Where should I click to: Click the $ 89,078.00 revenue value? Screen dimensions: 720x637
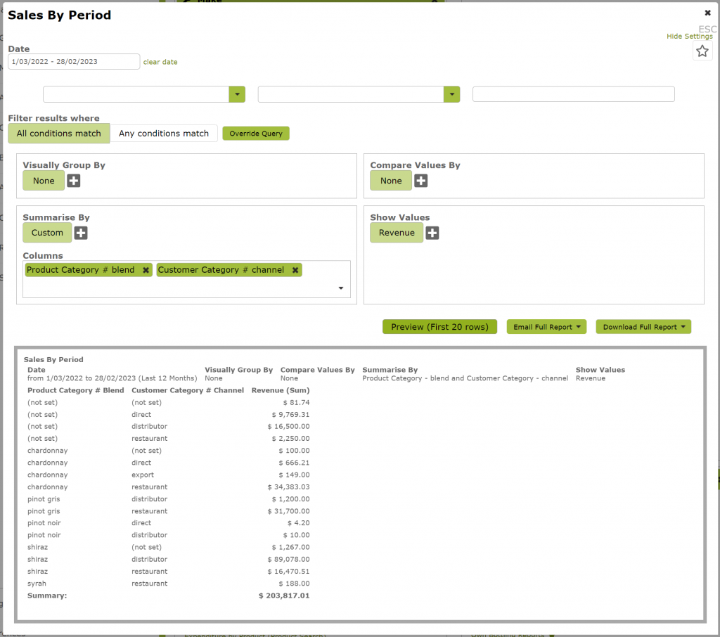289,560
